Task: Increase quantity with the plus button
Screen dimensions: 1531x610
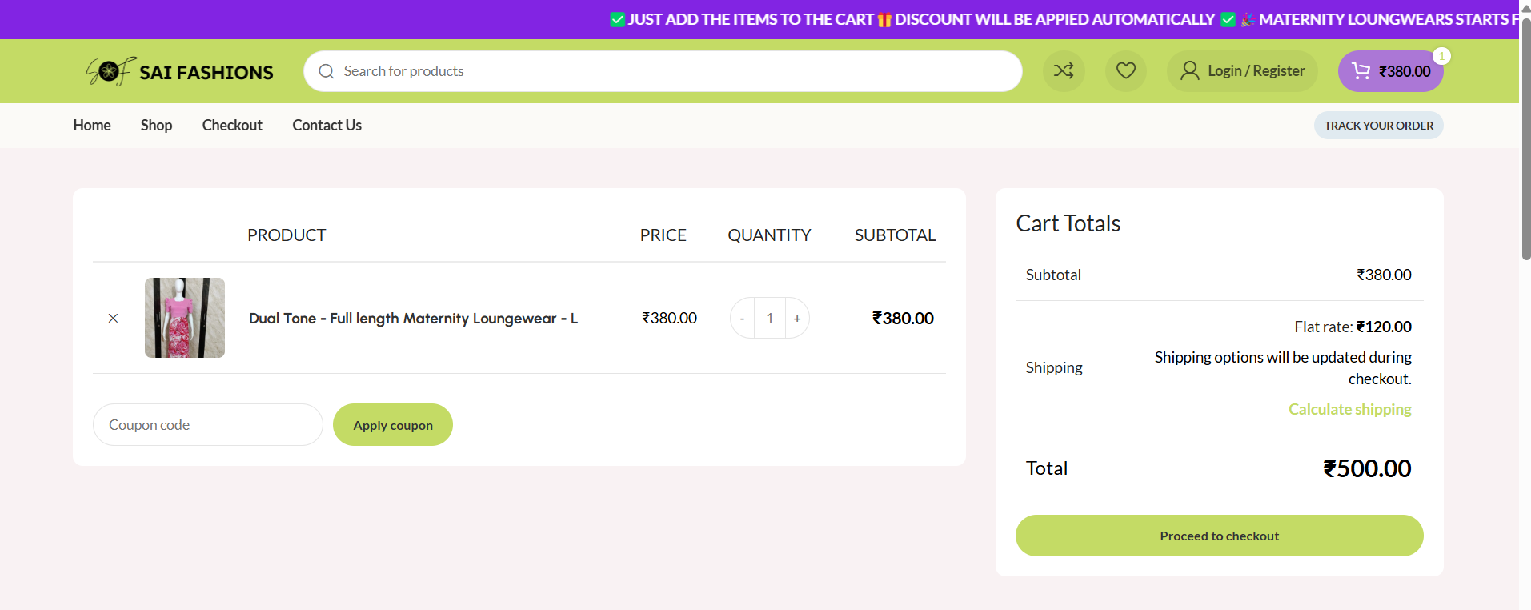Action: [796, 318]
